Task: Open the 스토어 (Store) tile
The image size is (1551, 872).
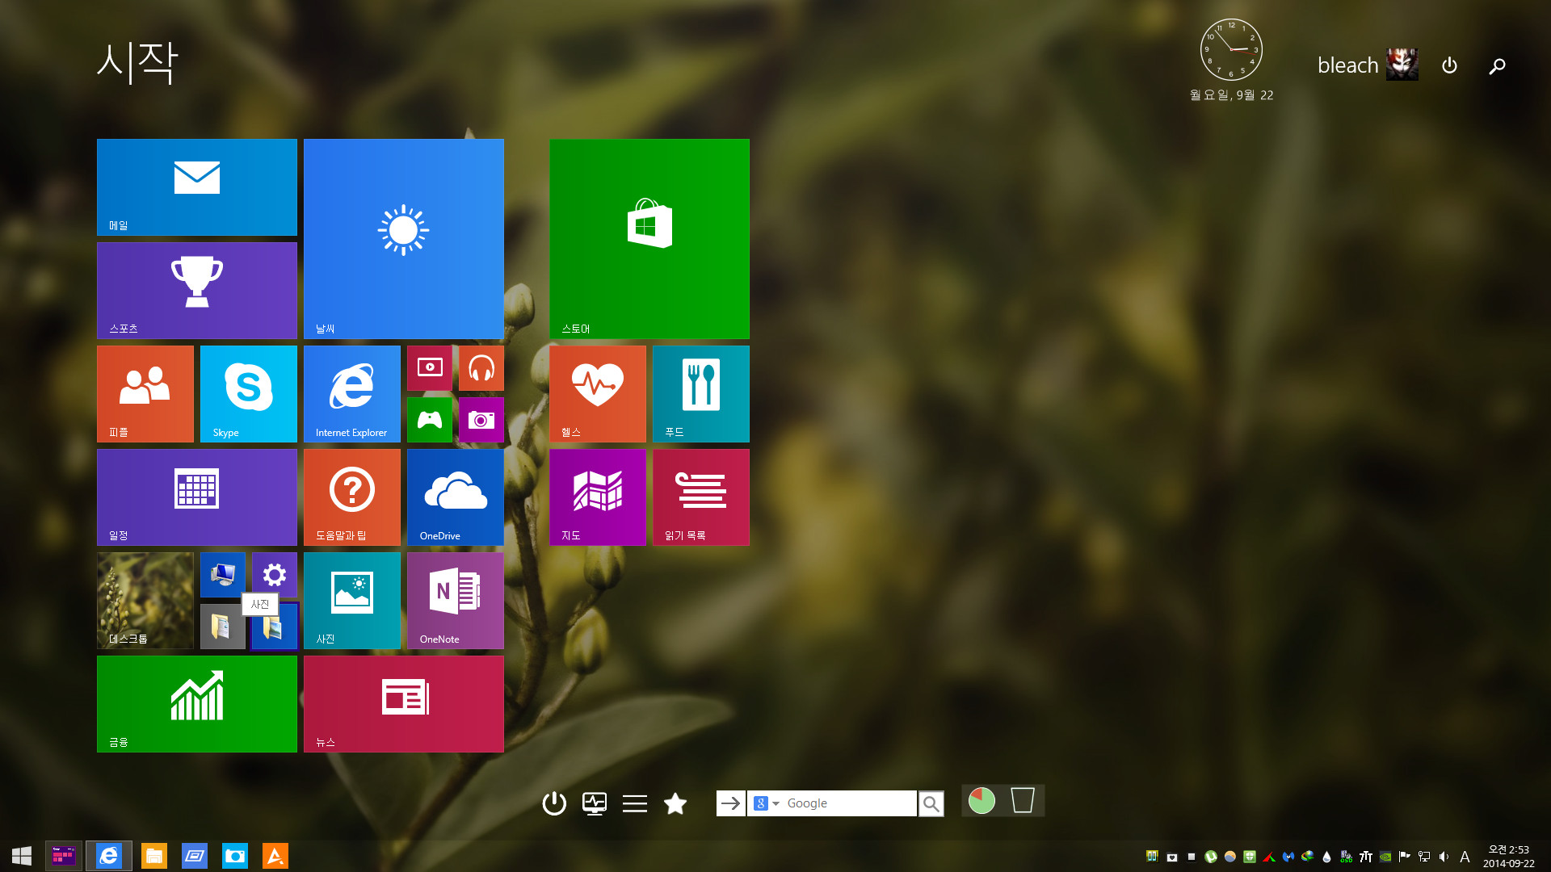Action: click(x=649, y=239)
